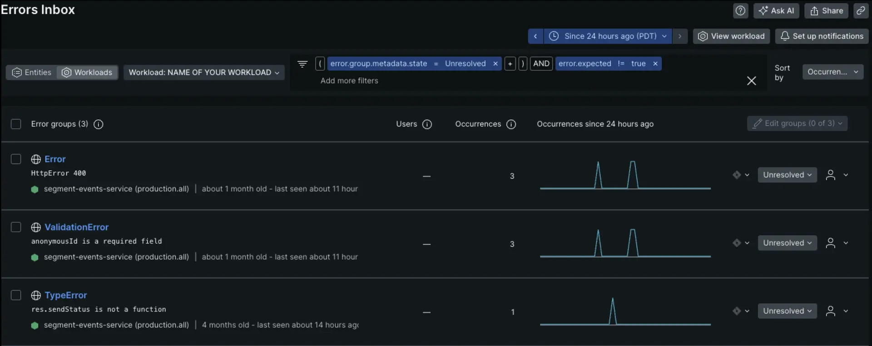The height and width of the screenshot is (346, 872).
Task: Open Unresolved status dropdown for TypeError
Action: [x=787, y=311]
